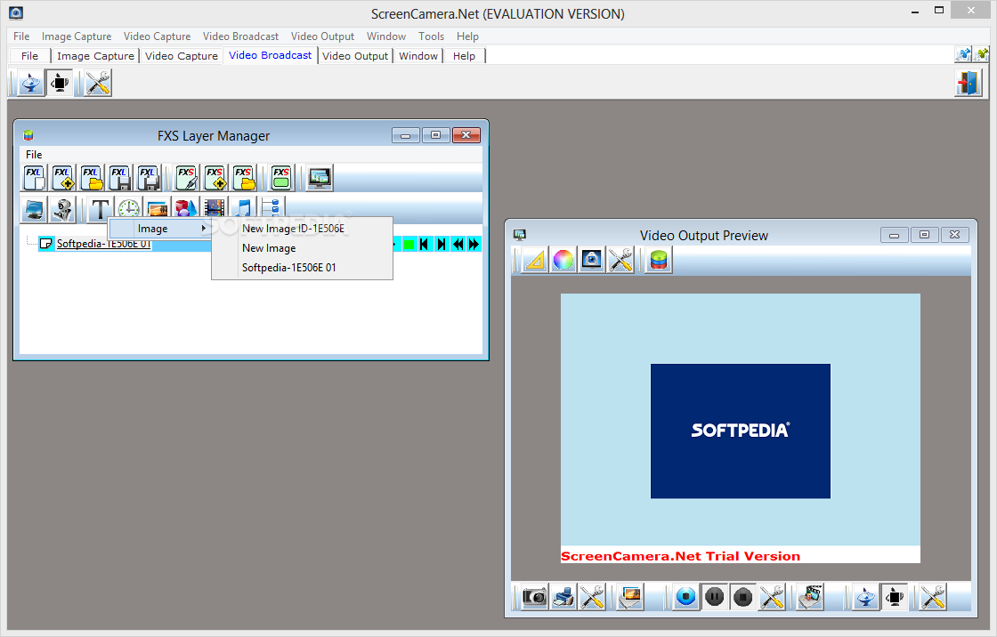
Task: Save FXL with single floppy icon
Action: click(119, 178)
